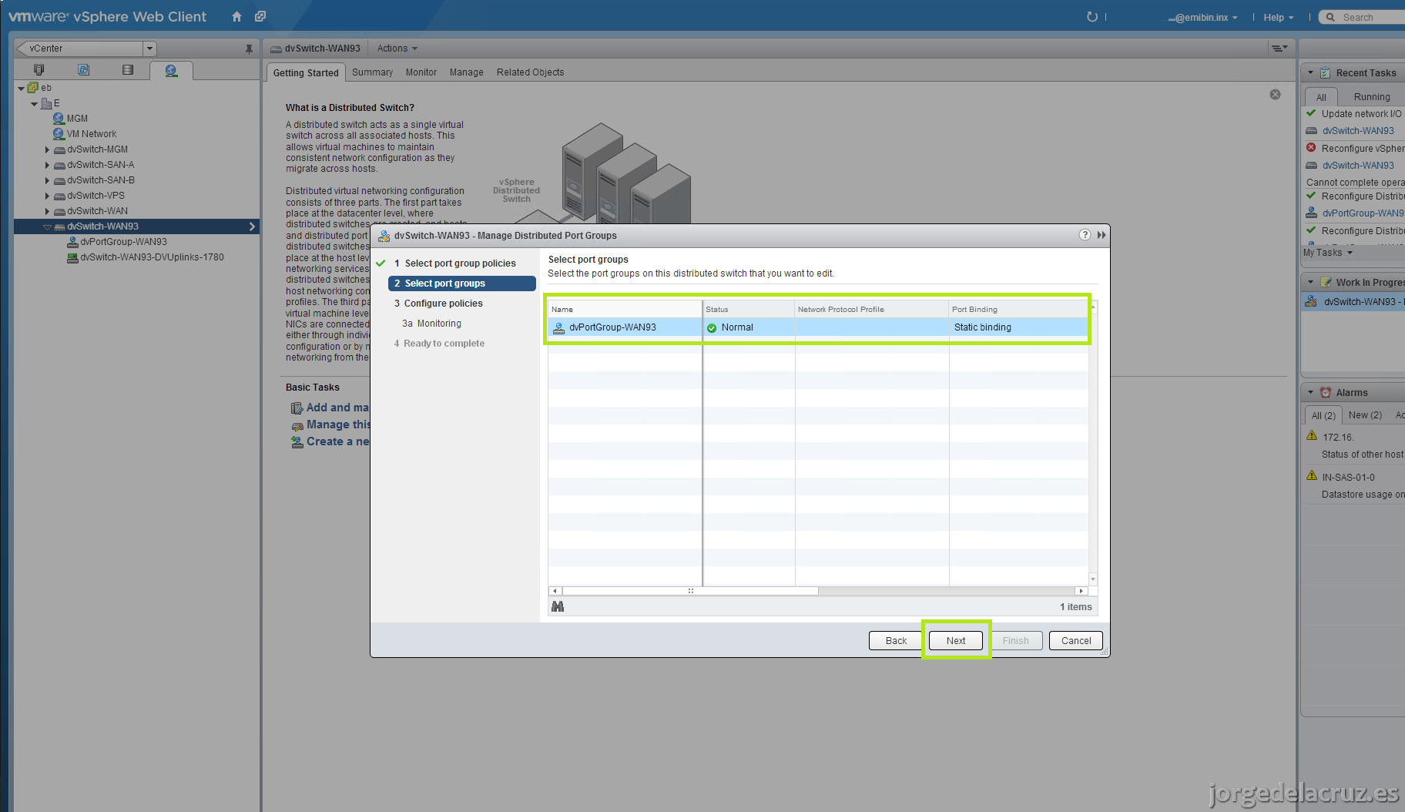This screenshot has width=1405, height=812.
Task: Switch to Summary tab
Action: [x=372, y=72]
